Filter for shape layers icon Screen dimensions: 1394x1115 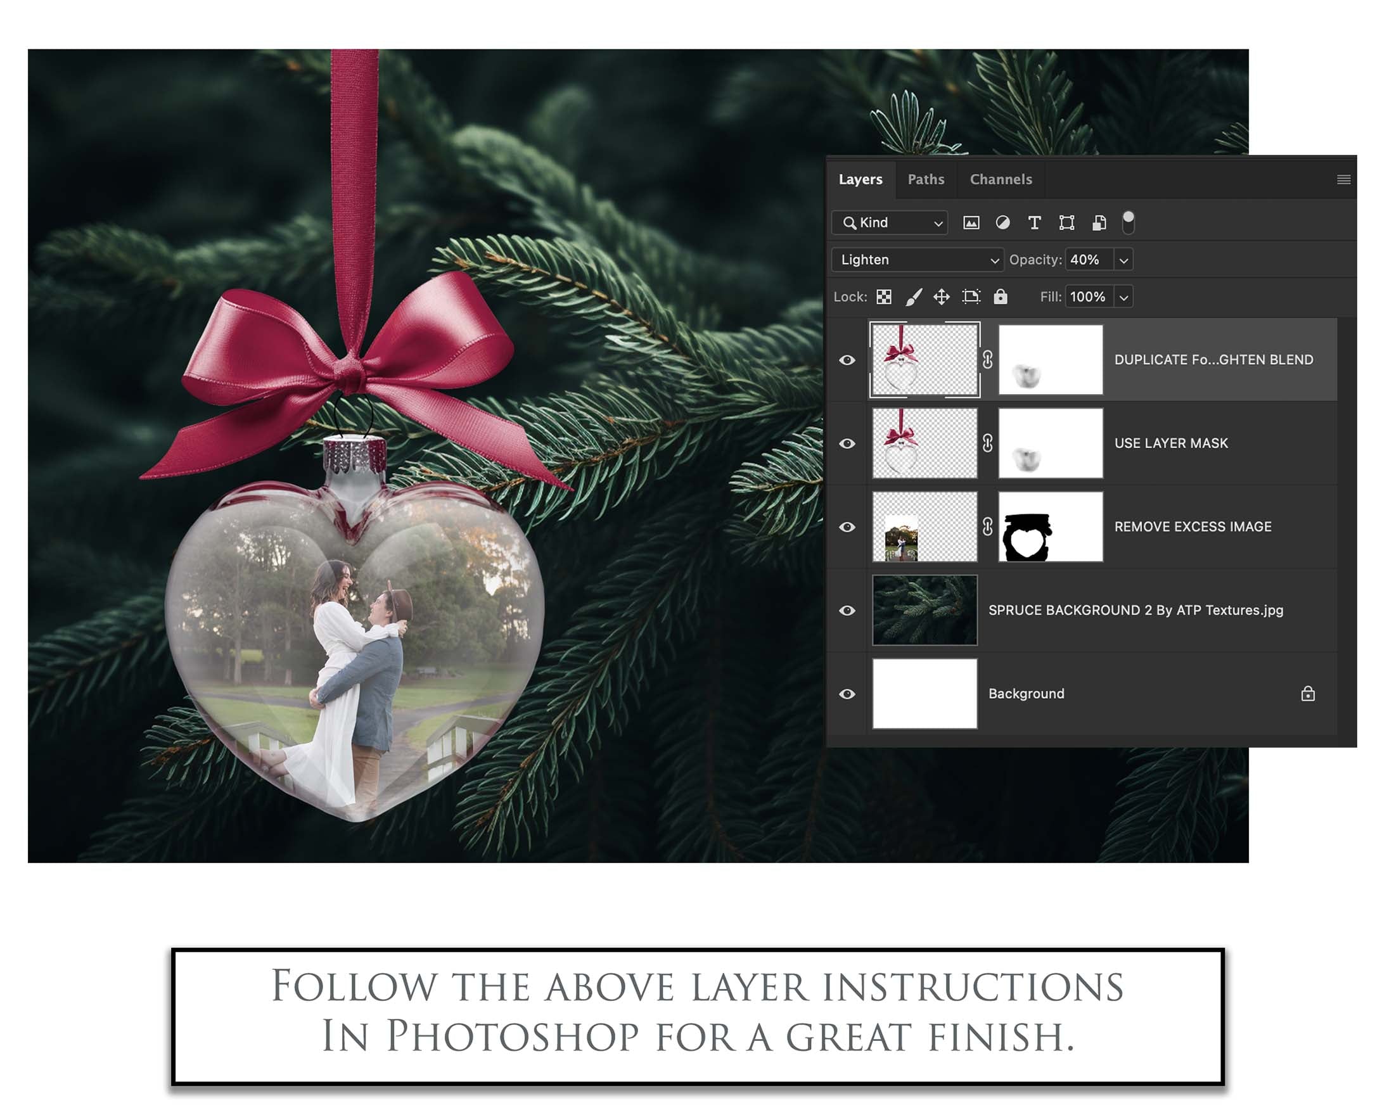coord(1066,223)
